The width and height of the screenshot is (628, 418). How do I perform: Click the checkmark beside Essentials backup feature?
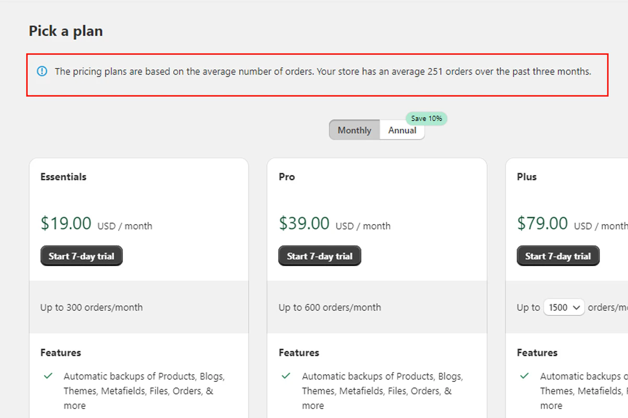pos(48,376)
